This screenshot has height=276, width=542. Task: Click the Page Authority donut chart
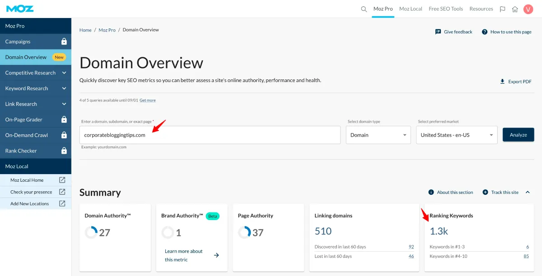point(244,233)
